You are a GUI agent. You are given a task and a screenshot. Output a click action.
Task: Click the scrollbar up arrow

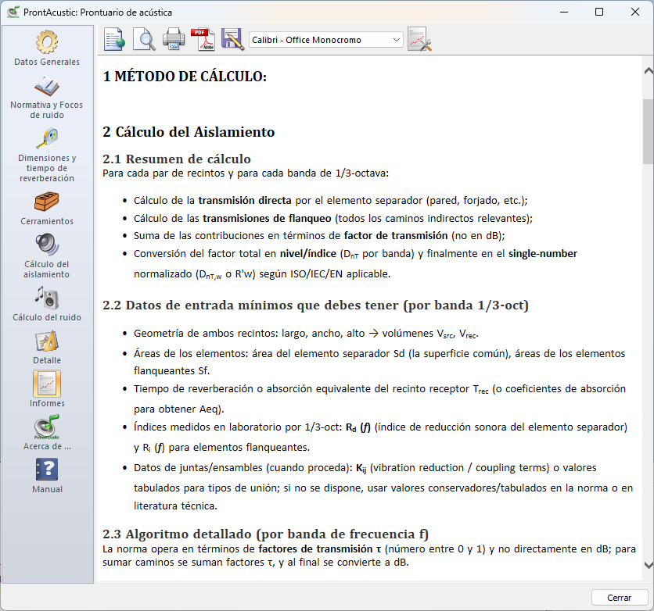(648, 71)
